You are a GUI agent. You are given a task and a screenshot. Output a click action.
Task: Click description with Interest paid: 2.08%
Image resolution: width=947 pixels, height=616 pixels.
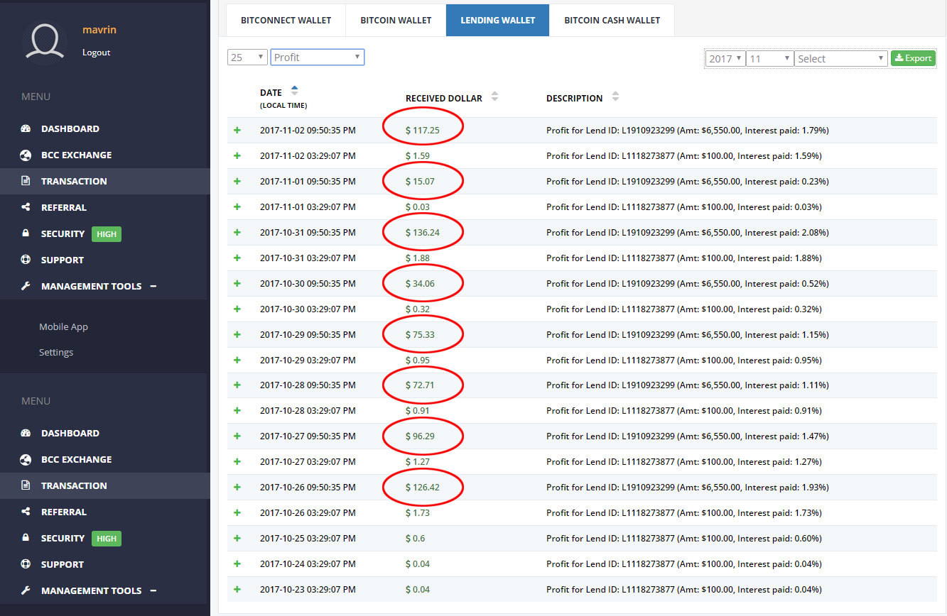coord(688,233)
